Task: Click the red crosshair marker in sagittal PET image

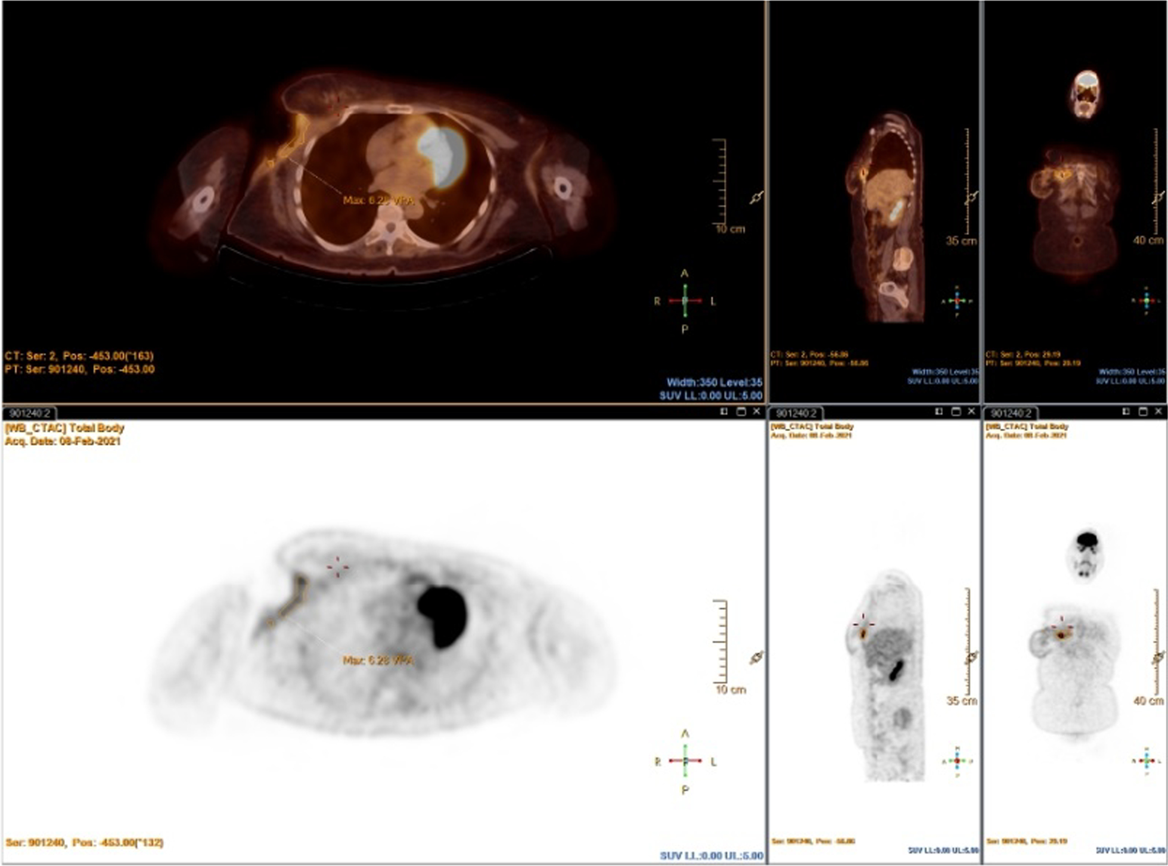Action: [863, 624]
